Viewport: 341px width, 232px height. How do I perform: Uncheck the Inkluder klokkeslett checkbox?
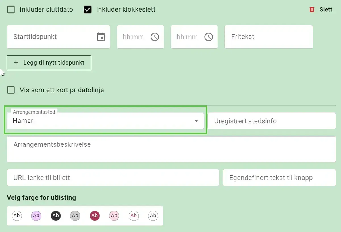(x=88, y=10)
